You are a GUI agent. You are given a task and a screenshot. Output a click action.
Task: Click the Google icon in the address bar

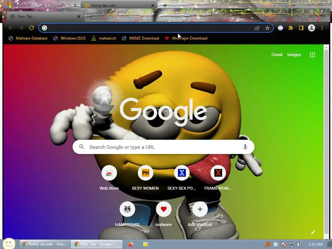click(44, 28)
